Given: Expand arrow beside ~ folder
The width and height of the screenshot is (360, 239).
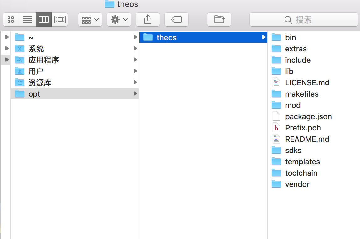Looking at the screenshot, I should coord(136,37).
